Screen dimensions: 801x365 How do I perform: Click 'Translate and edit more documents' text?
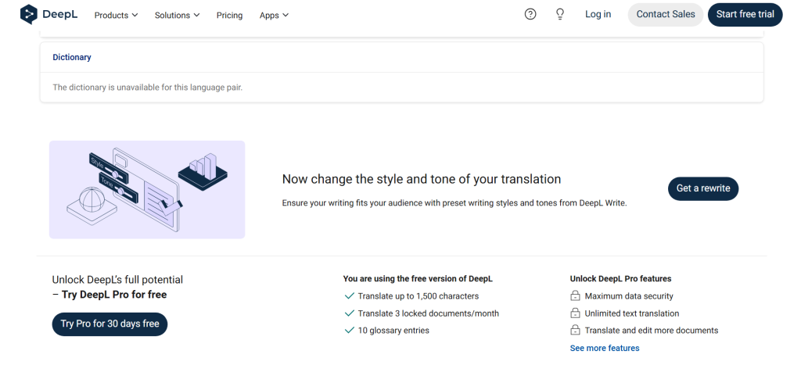pos(652,331)
